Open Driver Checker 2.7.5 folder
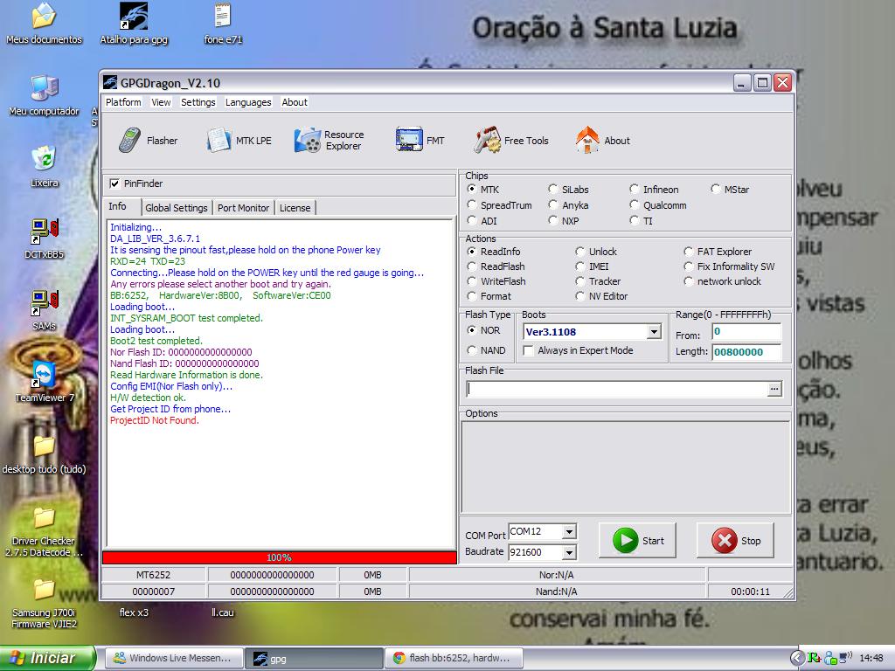 44,532
